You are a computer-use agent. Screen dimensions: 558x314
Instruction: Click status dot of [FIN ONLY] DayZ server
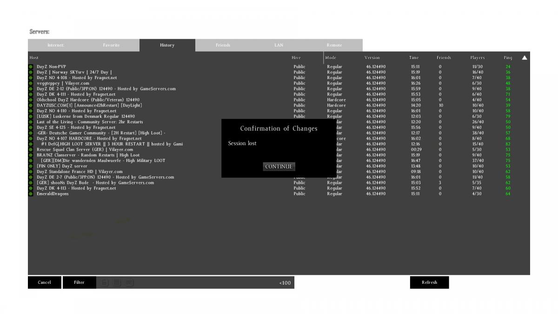tap(31, 166)
